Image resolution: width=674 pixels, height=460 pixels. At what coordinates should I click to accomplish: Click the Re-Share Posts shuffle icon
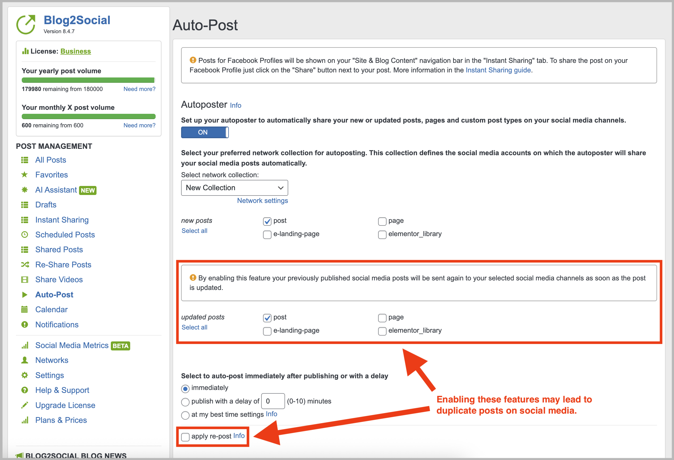click(25, 264)
